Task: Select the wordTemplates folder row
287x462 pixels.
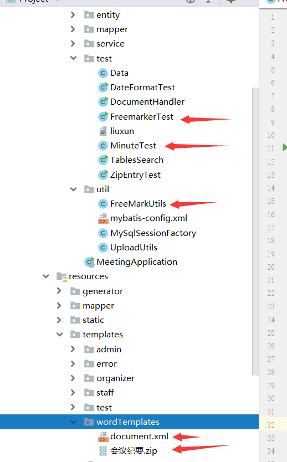Action: (x=129, y=422)
